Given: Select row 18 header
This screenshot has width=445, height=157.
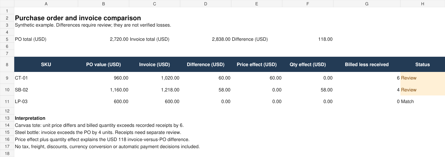Looking at the screenshot, I should coord(7,153).
